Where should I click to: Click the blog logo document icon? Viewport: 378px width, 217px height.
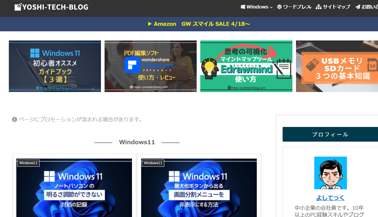point(18,7)
